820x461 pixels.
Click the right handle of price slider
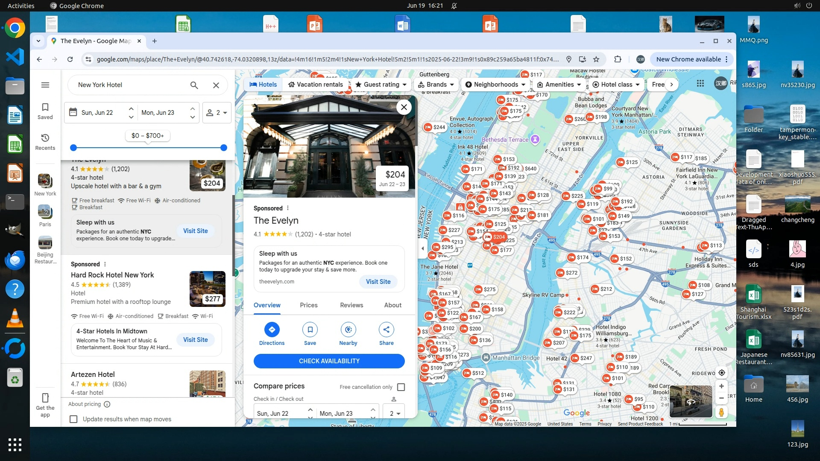tap(223, 148)
